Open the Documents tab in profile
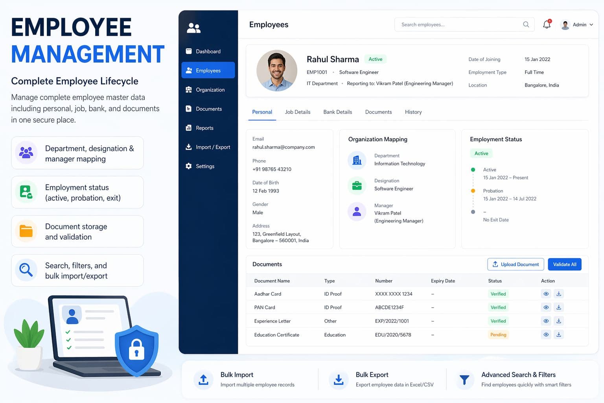 378,112
